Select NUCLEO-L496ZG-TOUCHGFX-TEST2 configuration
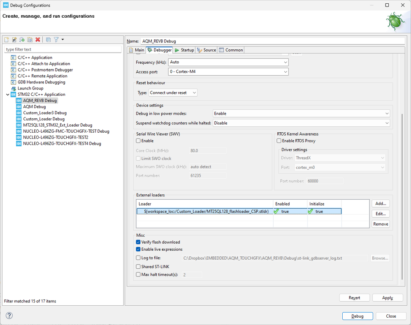Screen dimensions: 411x325 coord(56,137)
